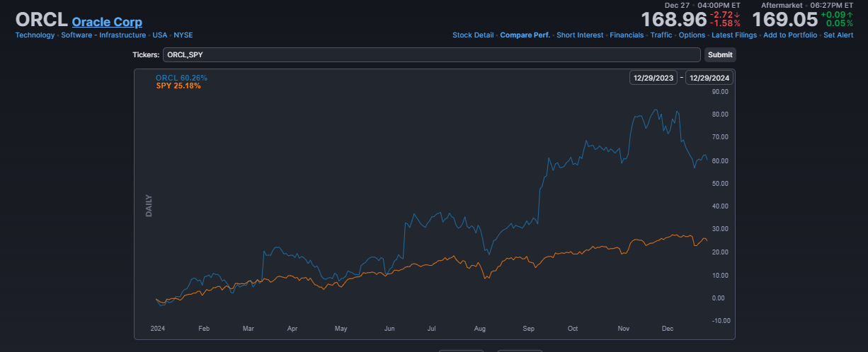Click the Tickers input field
The width and height of the screenshot is (868, 352).
(432, 54)
